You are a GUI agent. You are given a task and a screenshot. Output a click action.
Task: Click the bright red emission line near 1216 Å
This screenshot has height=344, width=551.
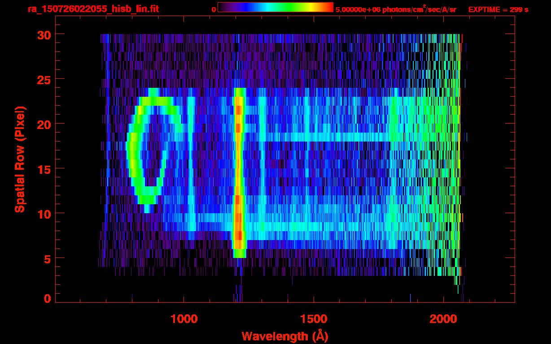[x=239, y=172]
